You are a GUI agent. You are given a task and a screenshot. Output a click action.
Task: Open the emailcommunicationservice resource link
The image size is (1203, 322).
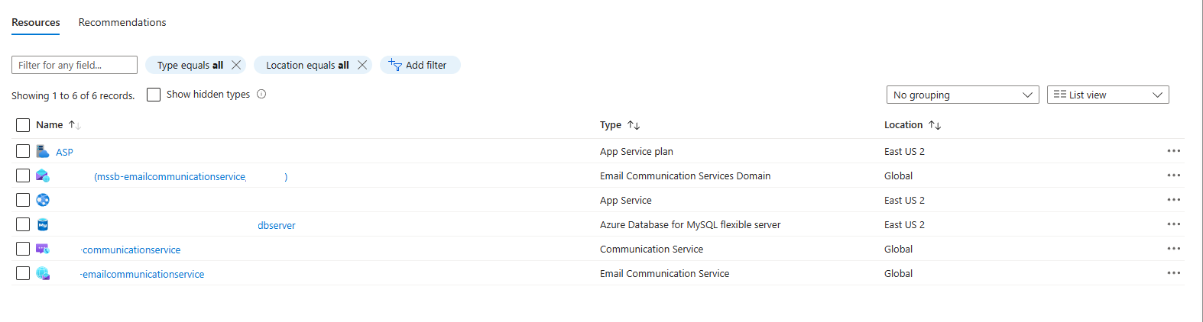(142, 274)
